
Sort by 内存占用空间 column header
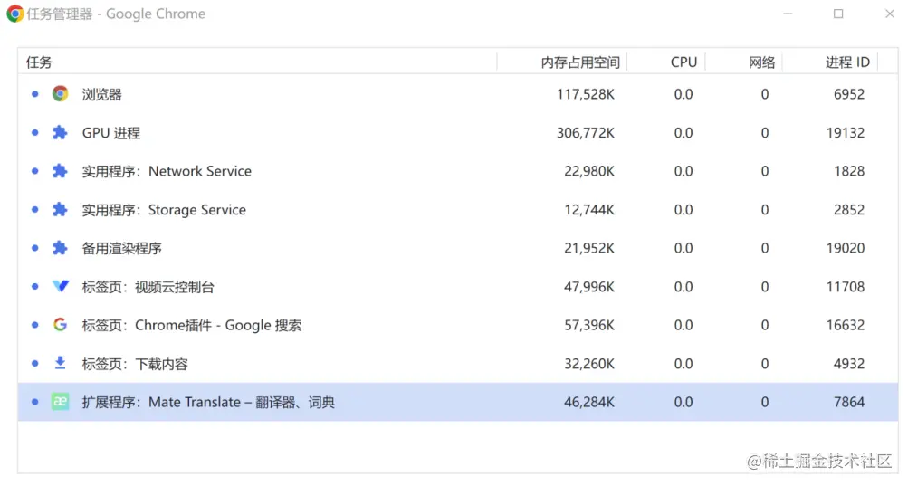click(x=579, y=62)
